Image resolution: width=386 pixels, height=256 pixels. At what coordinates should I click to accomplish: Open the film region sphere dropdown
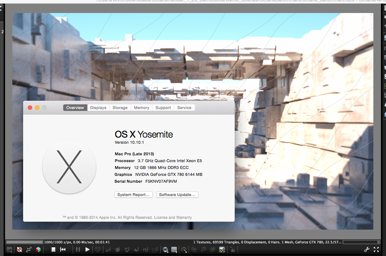(165, 250)
